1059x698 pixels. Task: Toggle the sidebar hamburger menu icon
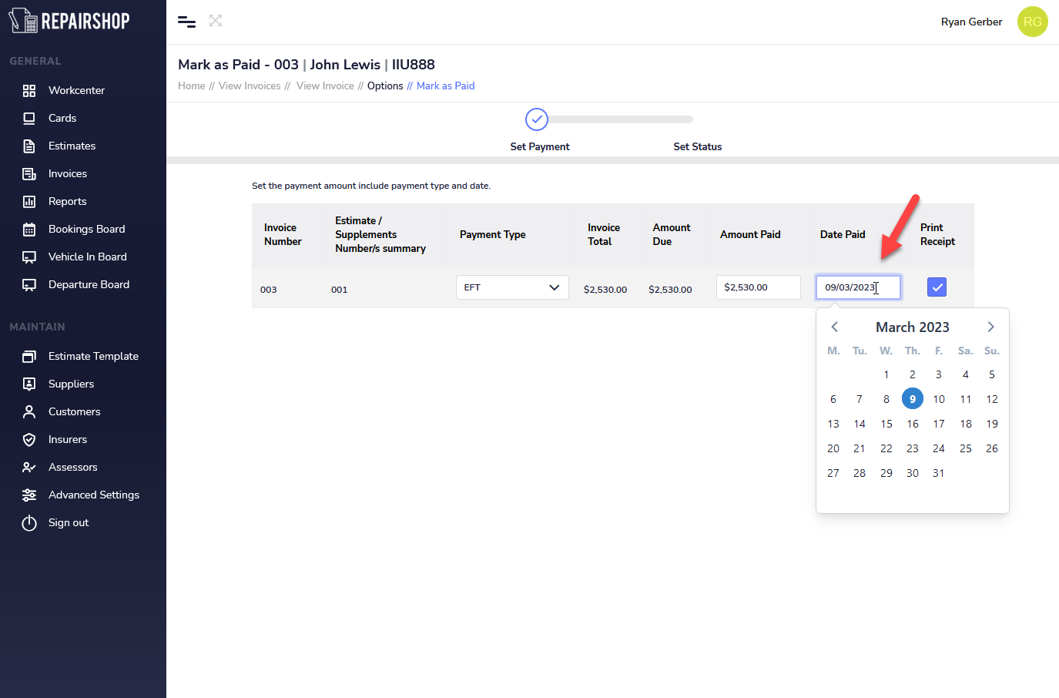(x=186, y=22)
